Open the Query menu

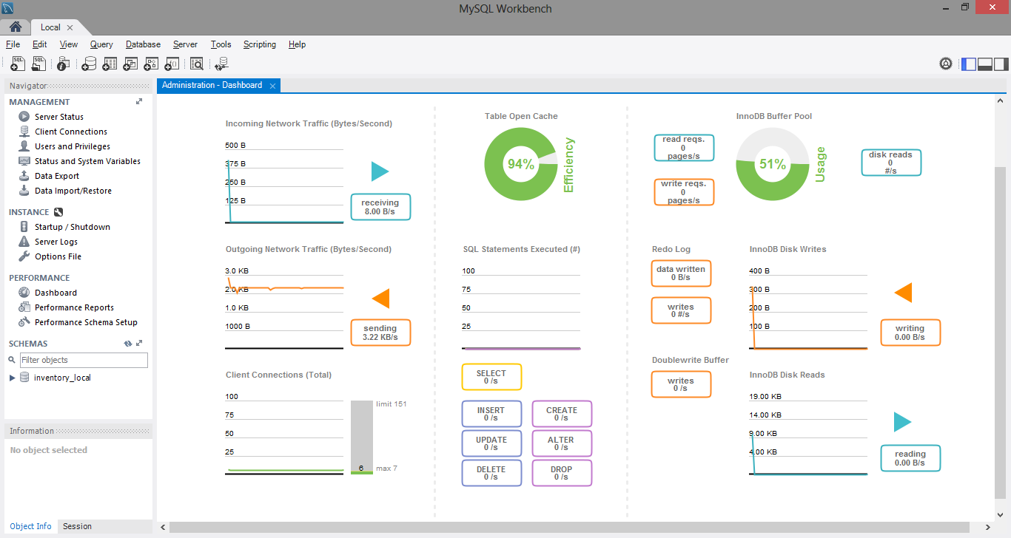[101, 44]
